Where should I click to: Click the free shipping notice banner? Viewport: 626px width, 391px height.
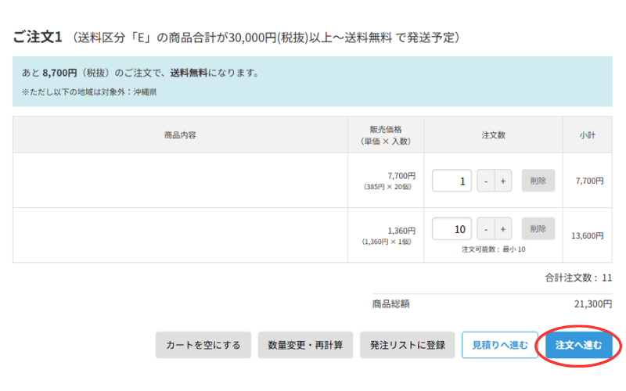311,81
